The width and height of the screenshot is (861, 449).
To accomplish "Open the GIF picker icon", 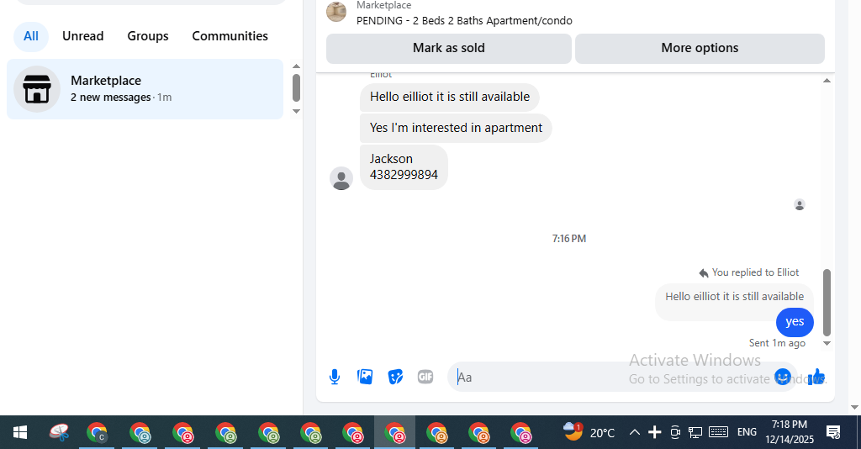I will tap(425, 377).
